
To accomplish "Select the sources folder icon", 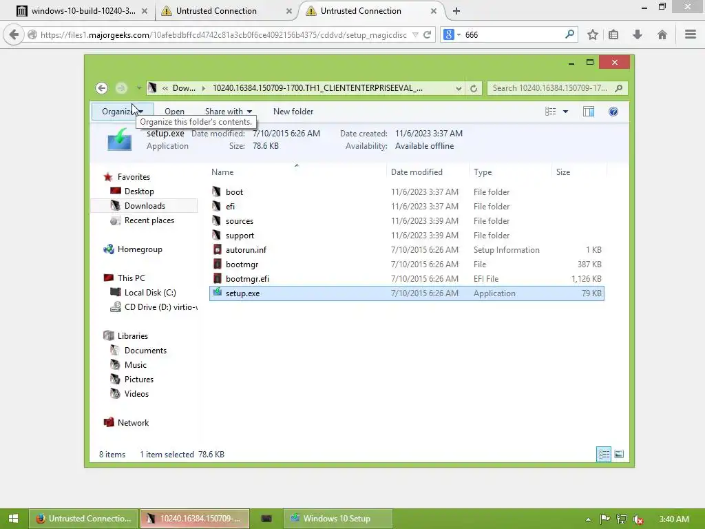I will coord(217,221).
